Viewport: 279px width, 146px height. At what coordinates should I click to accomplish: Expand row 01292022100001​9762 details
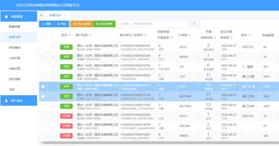coord(53,67)
